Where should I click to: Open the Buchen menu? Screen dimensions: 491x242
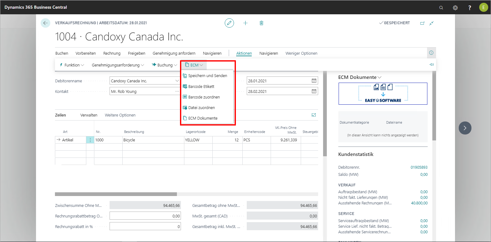click(x=62, y=53)
